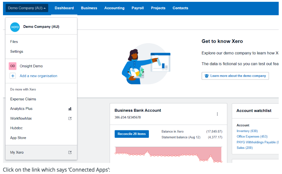Open the PAYG Withholdings Payable account link

tap(257, 142)
